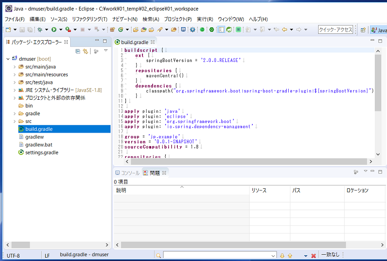Screen dimensions: 387x261
Task: Open the ウィンドウ(W) menu
Action: point(231,19)
